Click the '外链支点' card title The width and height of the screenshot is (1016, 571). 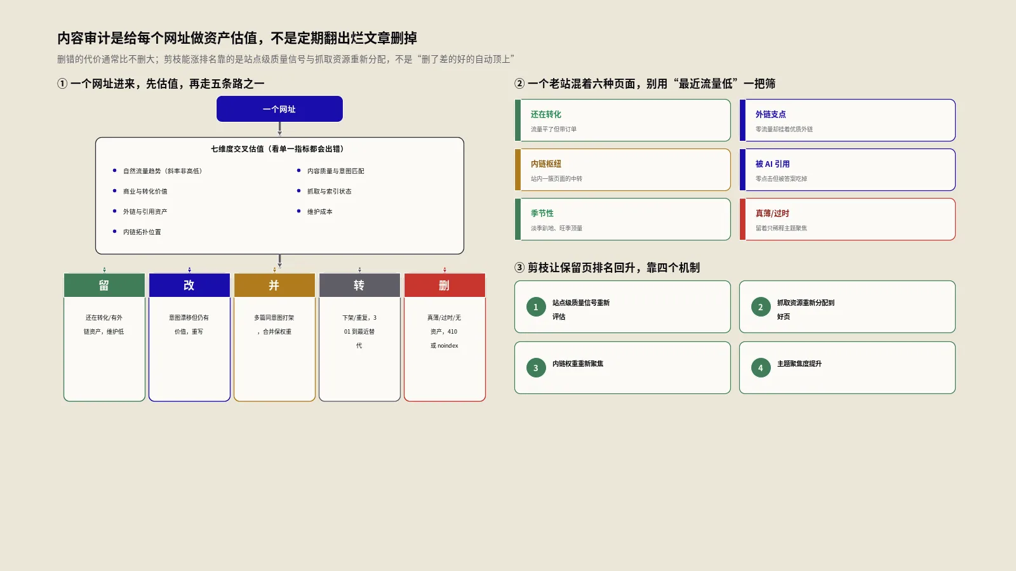pyautogui.click(x=771, y=114)
